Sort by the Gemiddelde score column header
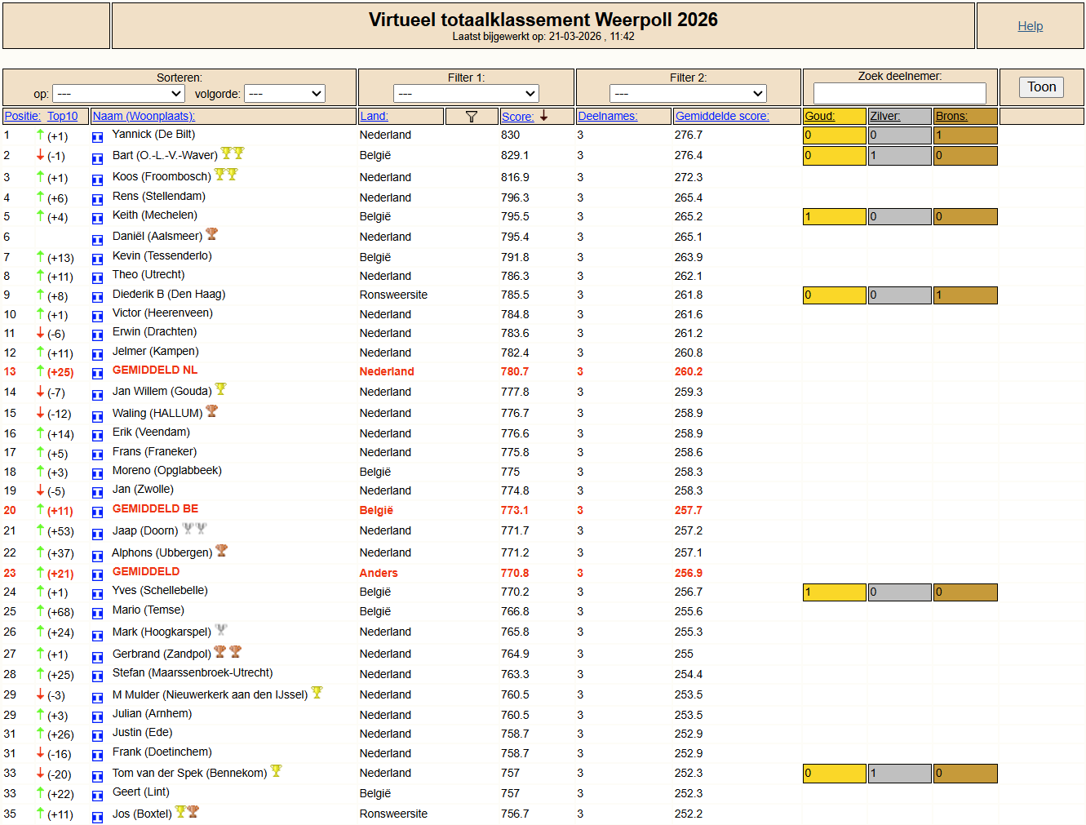Screen dimensions: 1086x825 point(721,116)
